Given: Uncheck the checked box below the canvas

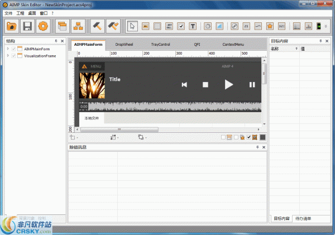Looking at the screenshot, I should pos(248,137).
